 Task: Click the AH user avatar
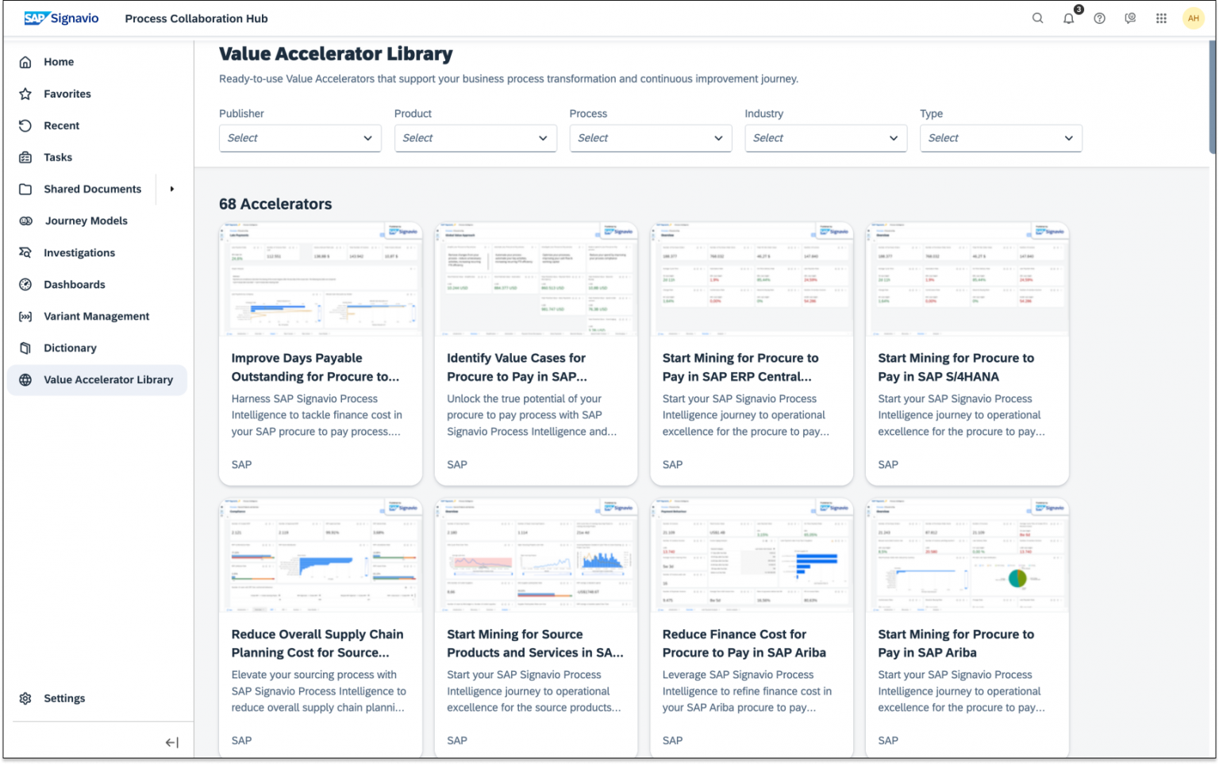point(1193,18)
